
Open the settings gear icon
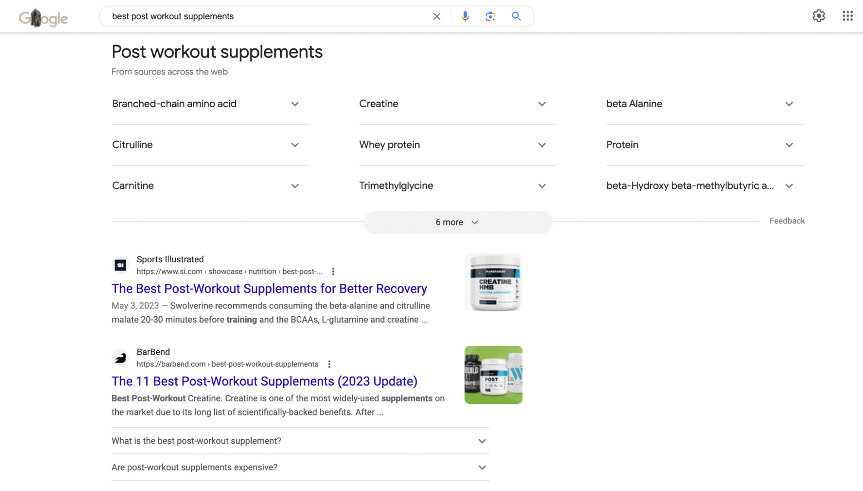click(x=819, y=16)
